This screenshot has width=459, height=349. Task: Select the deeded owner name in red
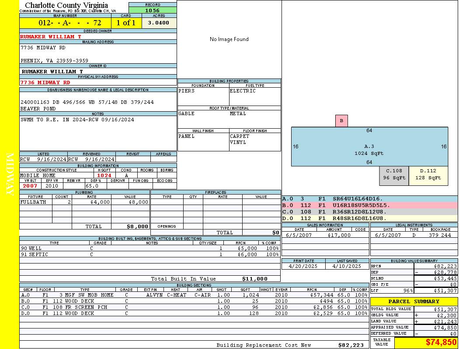pyautogui.click(x=51, y=37)
